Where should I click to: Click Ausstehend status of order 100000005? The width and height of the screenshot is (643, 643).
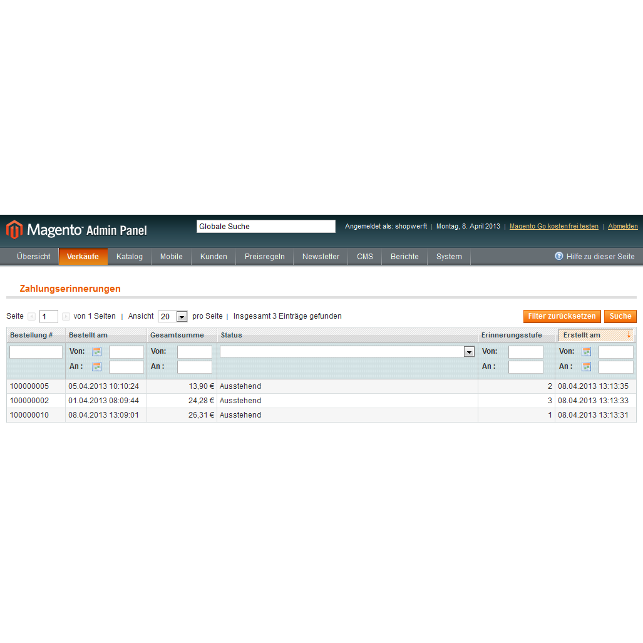coord(240,386)
